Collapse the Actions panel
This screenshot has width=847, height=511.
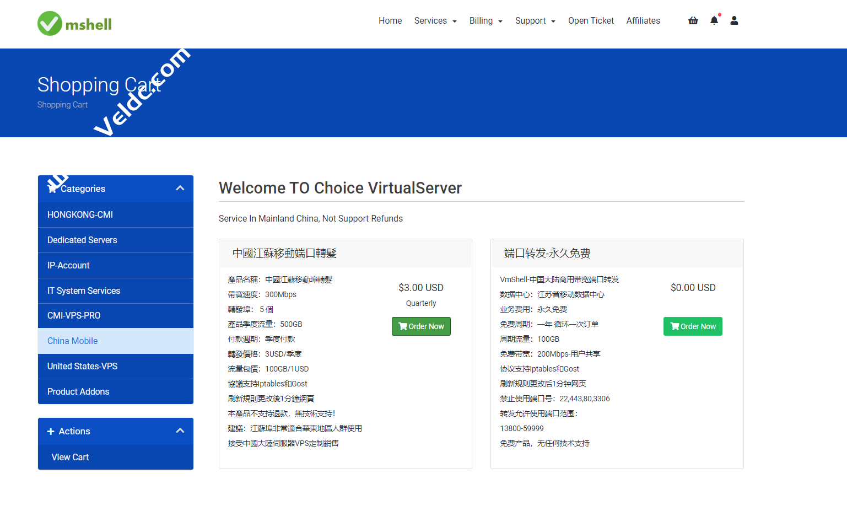coord(180,431)
